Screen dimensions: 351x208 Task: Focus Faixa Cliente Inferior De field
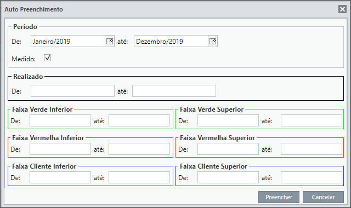(60, 177)
